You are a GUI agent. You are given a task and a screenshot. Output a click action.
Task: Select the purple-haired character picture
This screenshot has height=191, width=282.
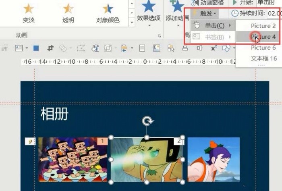coord(214,160)
